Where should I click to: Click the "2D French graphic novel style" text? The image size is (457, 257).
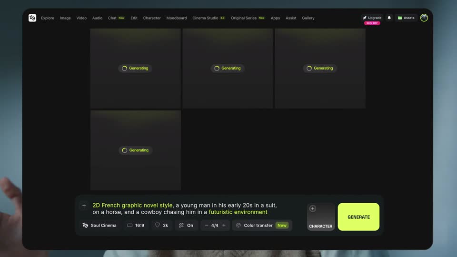point(133,206)
